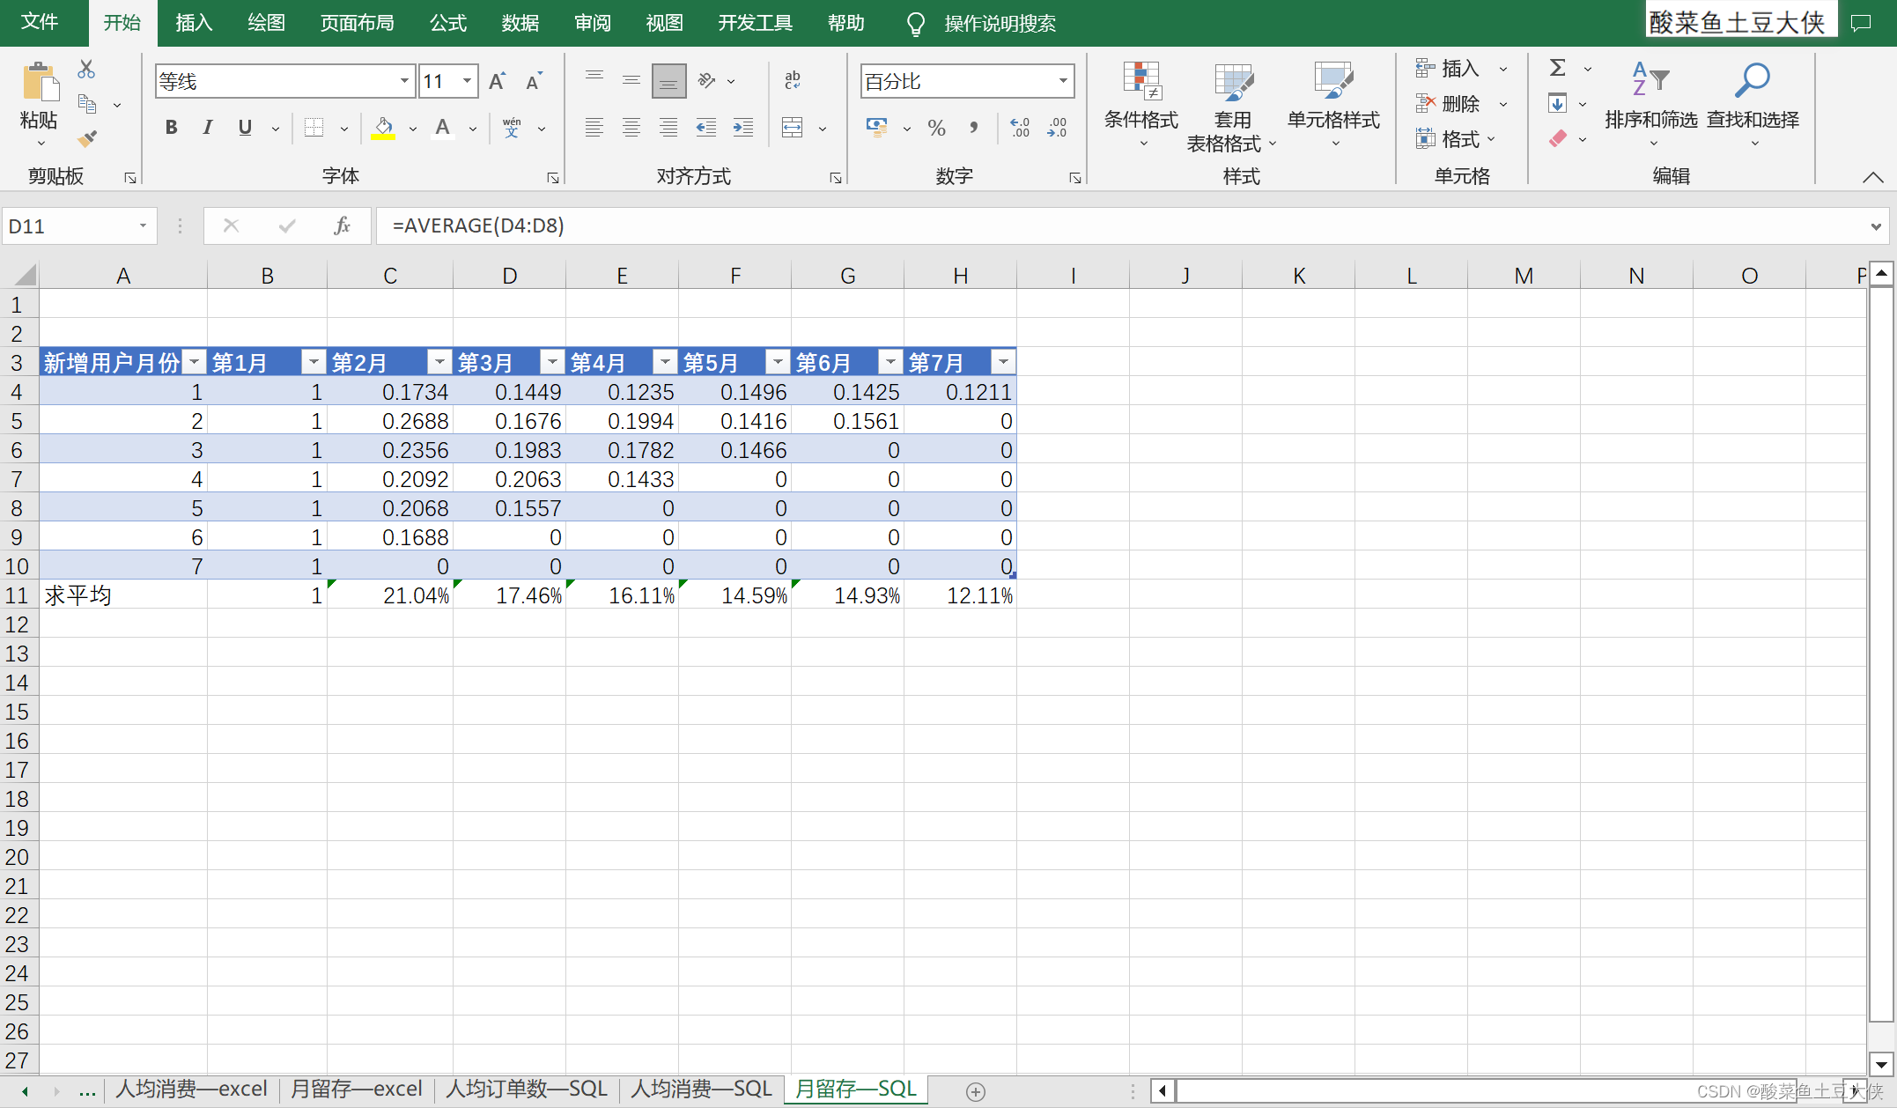Image resolution: width=1897 pixels, height=1108 pixels.
Task: Click the Increase Decimal icon
Action: click(x=1020, y=128)
